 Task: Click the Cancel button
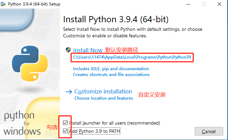point(209,131)
